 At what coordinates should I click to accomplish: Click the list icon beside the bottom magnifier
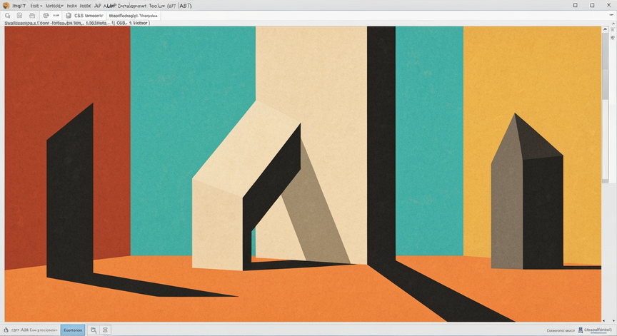[105, 330]
